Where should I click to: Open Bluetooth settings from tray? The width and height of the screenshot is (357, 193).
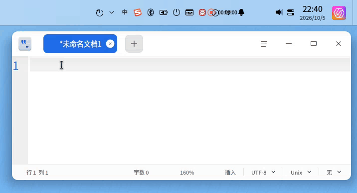(x=151, y=12)
